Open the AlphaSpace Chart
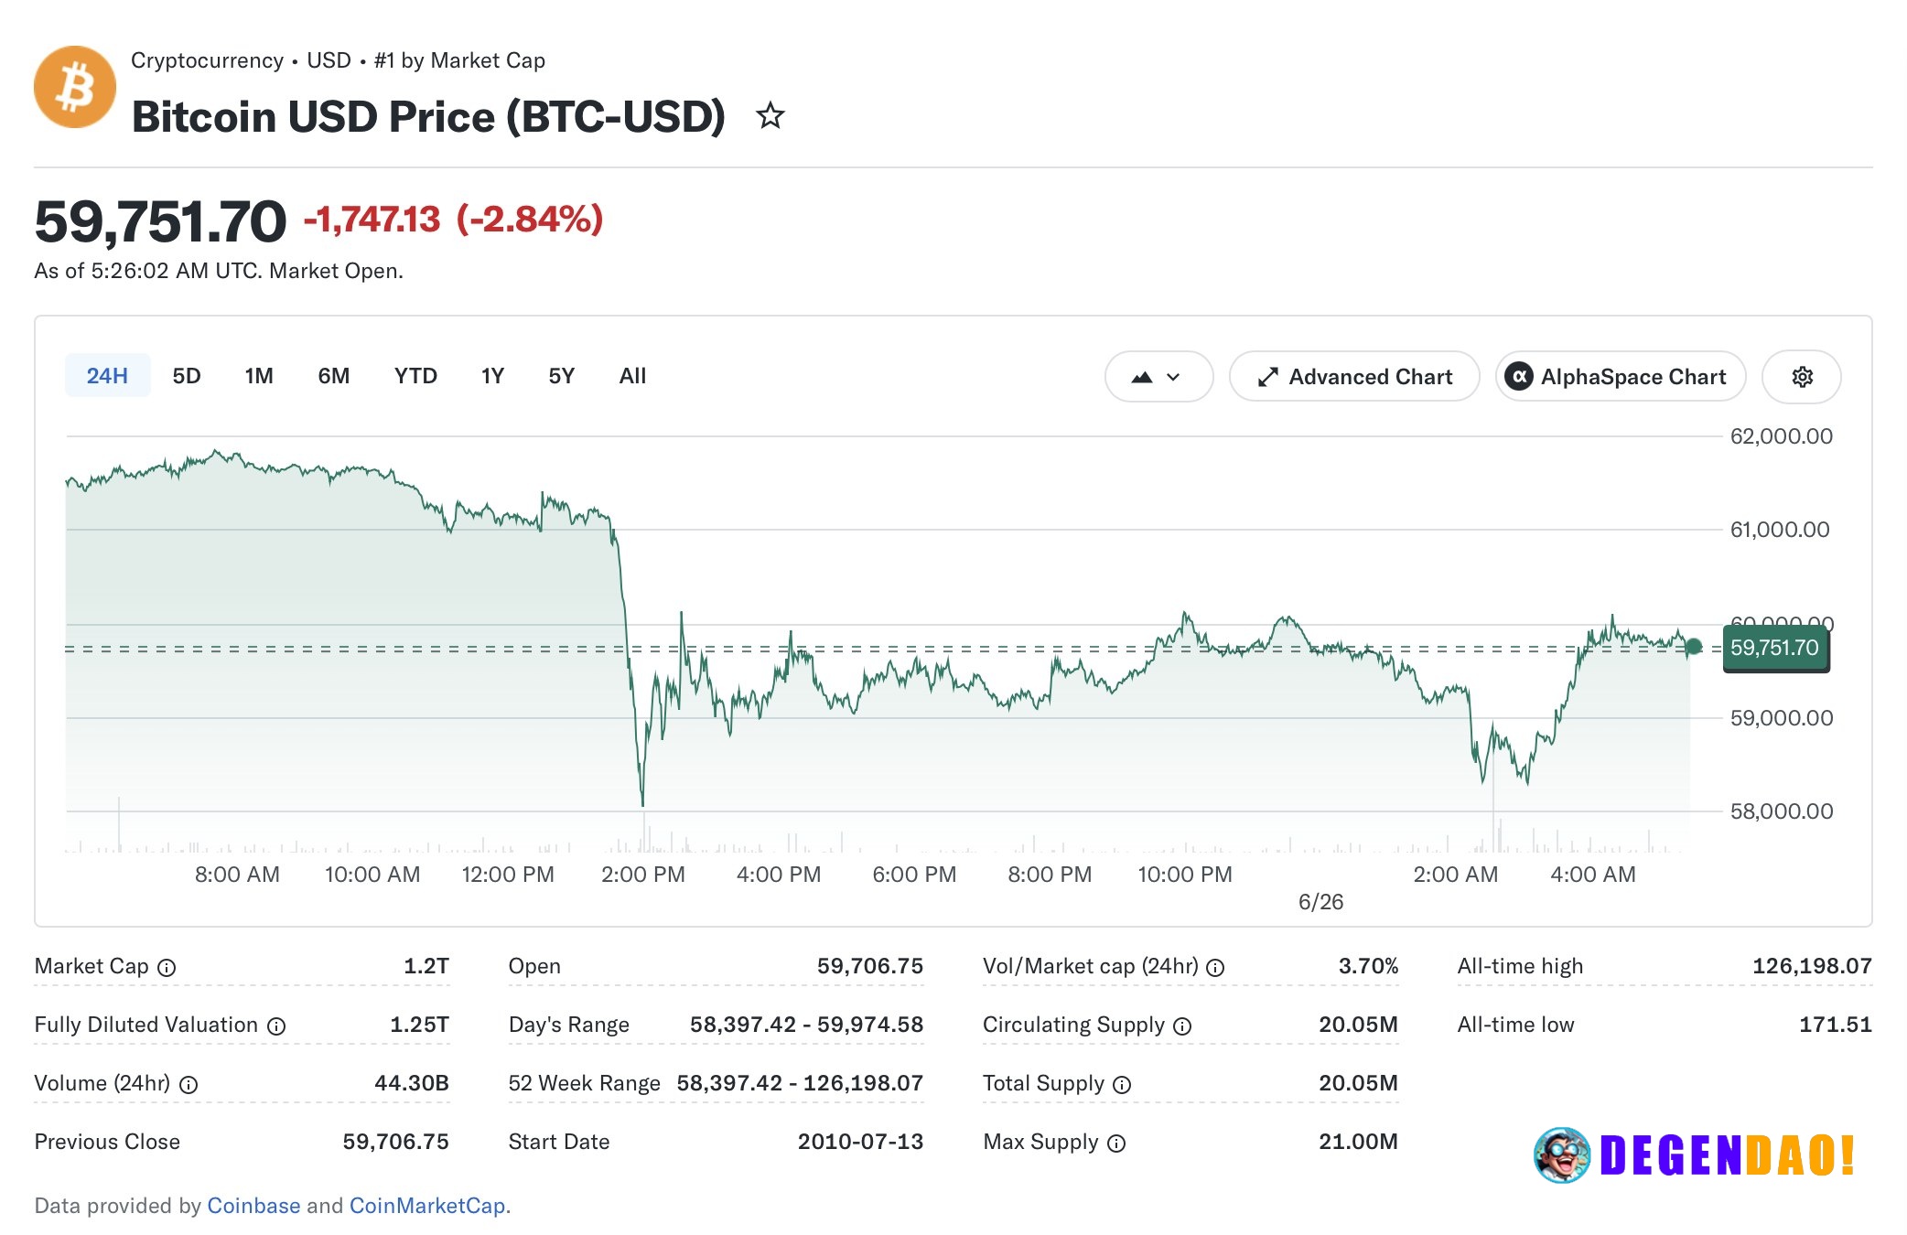 (1621, 377)
